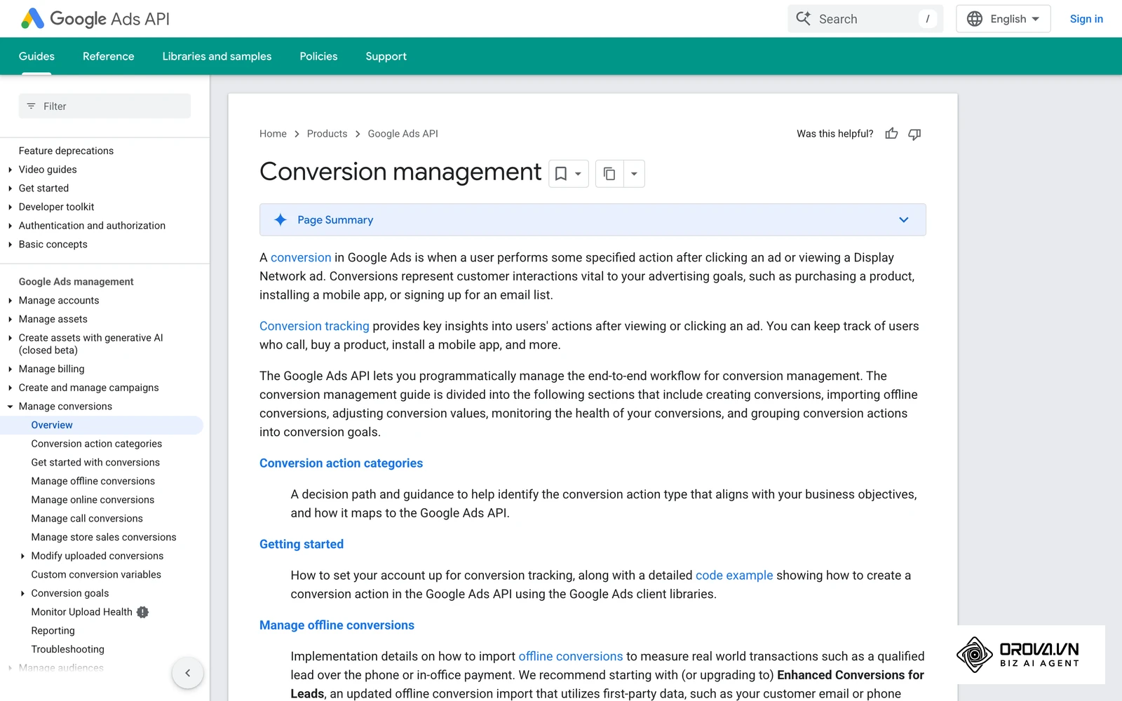1122x701 pixels.
Task: Focus the Search input field
Action: click(865, 19)
